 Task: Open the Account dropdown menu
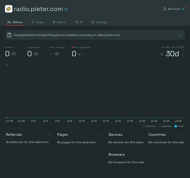click(x=174, y=9)
